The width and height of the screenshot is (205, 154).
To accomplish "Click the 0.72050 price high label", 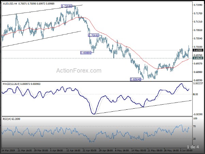I will click(66, 6).
